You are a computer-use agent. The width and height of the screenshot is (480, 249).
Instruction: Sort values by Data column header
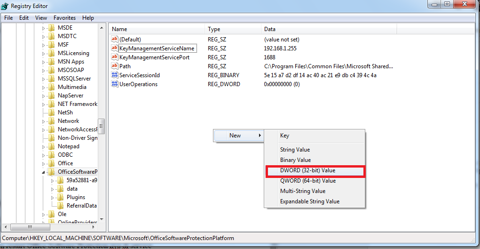pyautogui.click(x=329, y=29)
